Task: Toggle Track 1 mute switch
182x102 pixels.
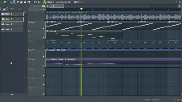Action: pos(44,19)
